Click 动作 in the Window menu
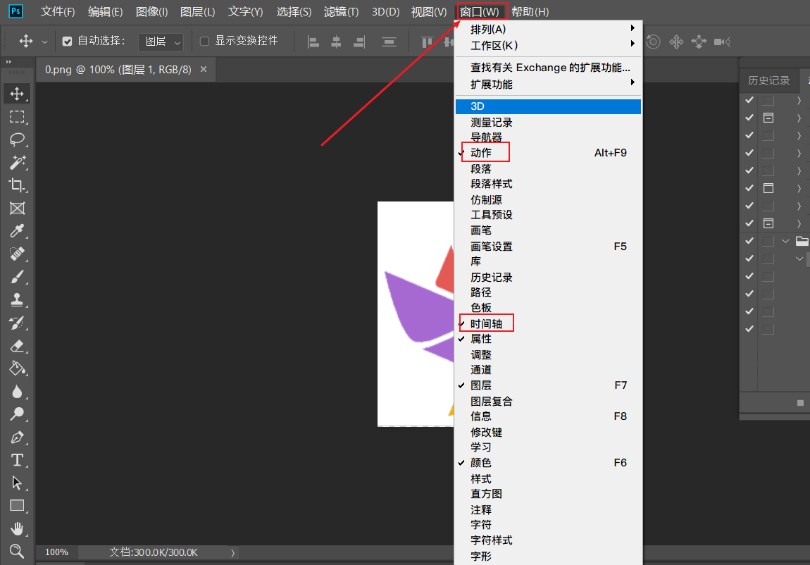Viewport: 810px width, 565px height. (x=481, y=152)
